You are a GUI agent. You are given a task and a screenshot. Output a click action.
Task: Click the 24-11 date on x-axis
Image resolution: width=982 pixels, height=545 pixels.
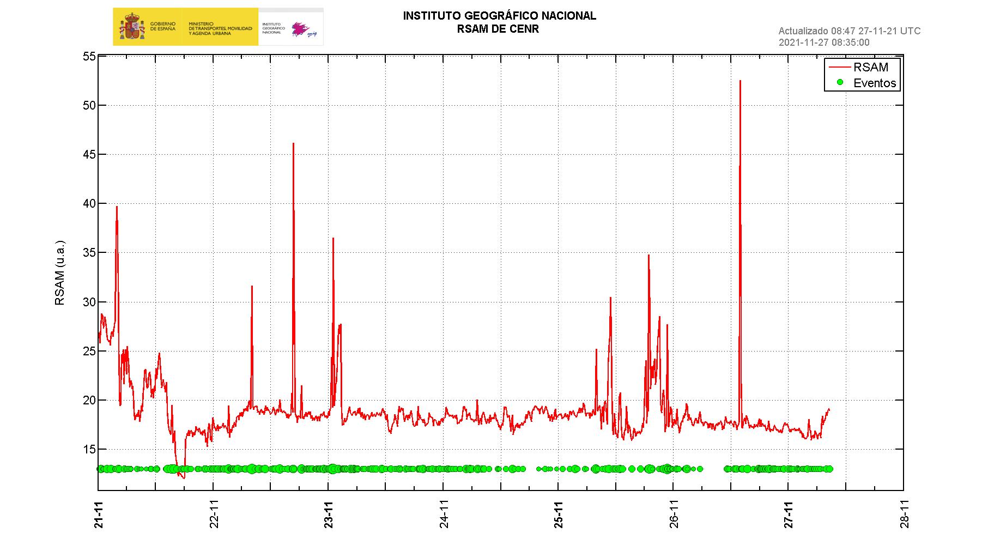[x=444, y=514]
